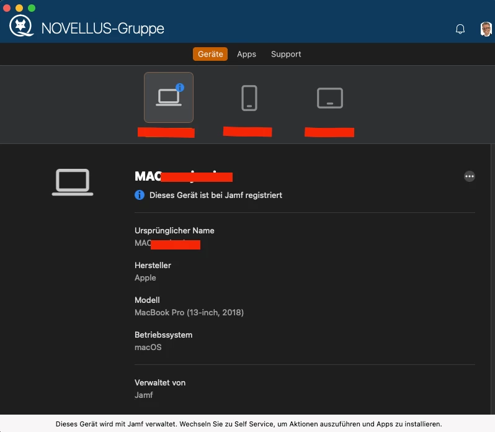This screenshot has width=495, height=432.
Task: Click the large laptop icon in details
Action: point(73,182)
